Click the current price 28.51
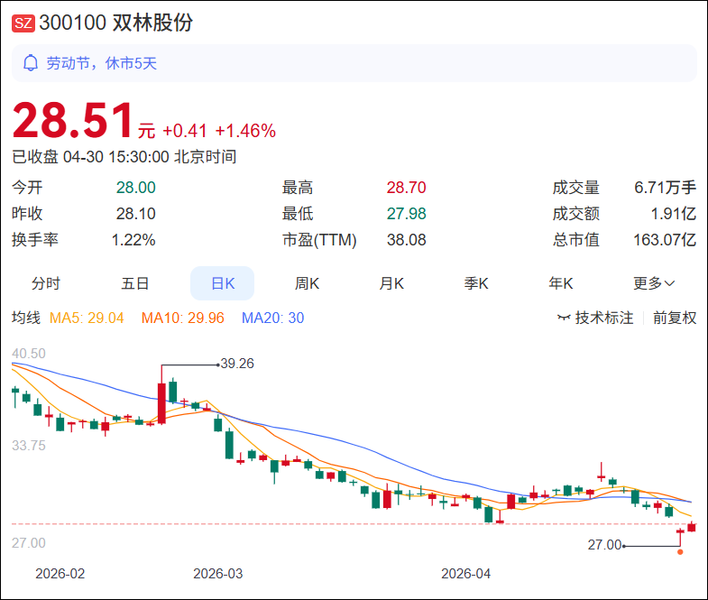708x600 pixels. (73, 120)
